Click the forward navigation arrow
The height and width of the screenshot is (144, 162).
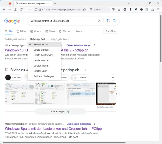pyautogui.click(x=10, y=10)
